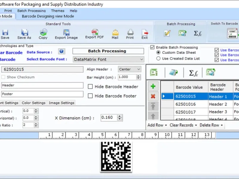Check the Hide Barcode Footer option
239x179 pixels.
click(x=90, y=96)
